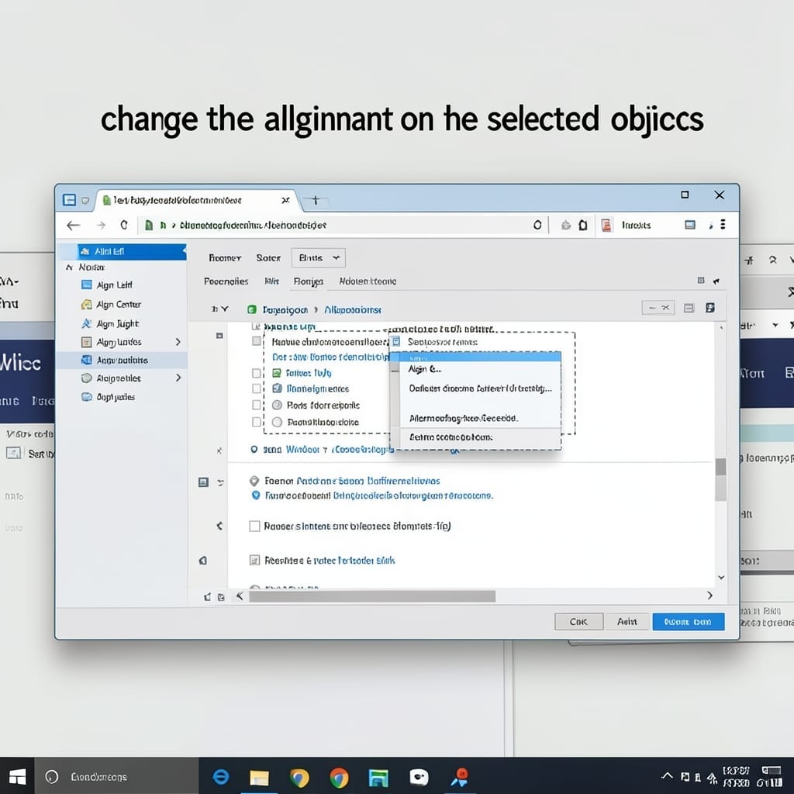Open the Blnits dropdown

(319, 257)
